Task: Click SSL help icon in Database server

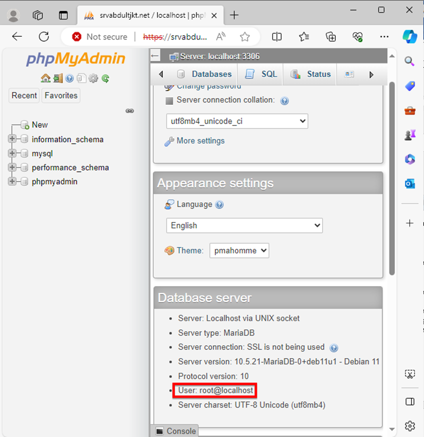Action: coord(334,348)
